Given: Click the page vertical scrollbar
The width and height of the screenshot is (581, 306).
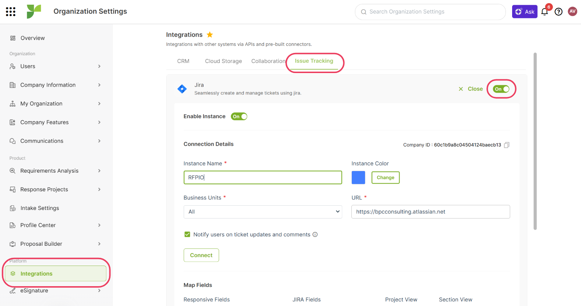Looking at the screenshot, I should point(535,141).
